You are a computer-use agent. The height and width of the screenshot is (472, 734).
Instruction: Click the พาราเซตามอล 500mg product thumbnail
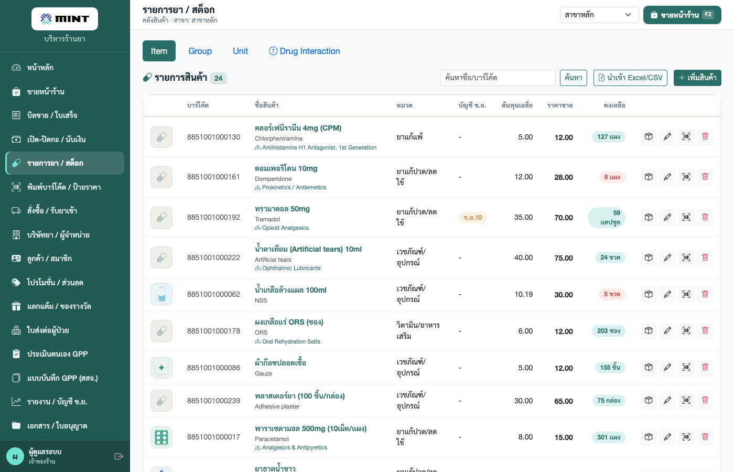pyautogui.click(x=161, y=437)
